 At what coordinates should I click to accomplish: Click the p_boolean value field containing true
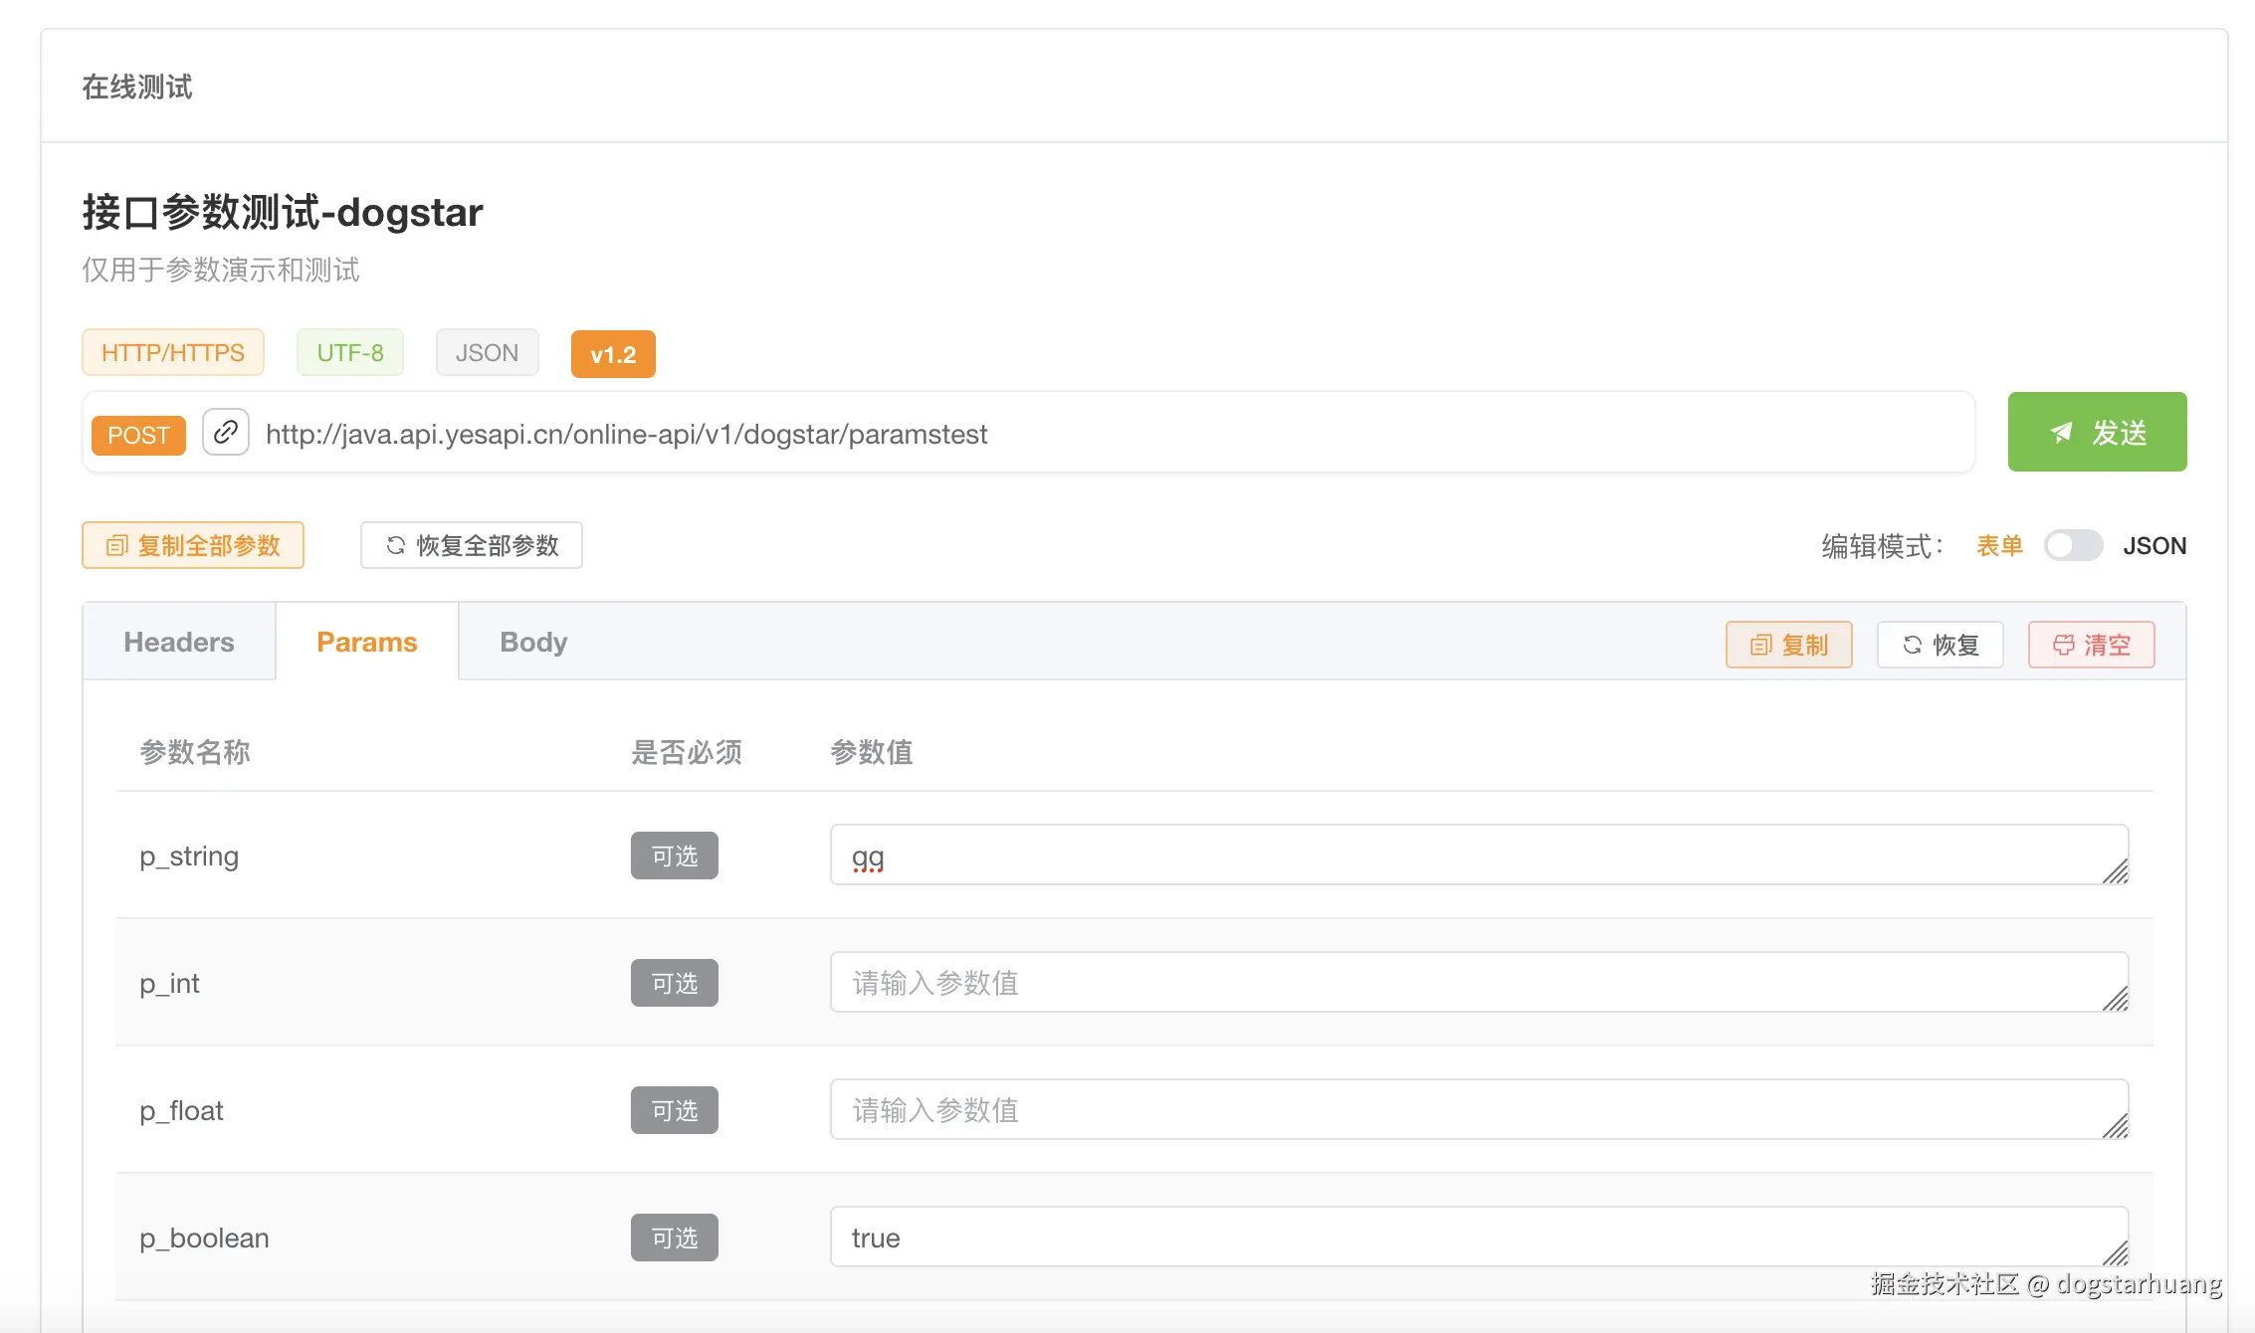point(1473,1238)
